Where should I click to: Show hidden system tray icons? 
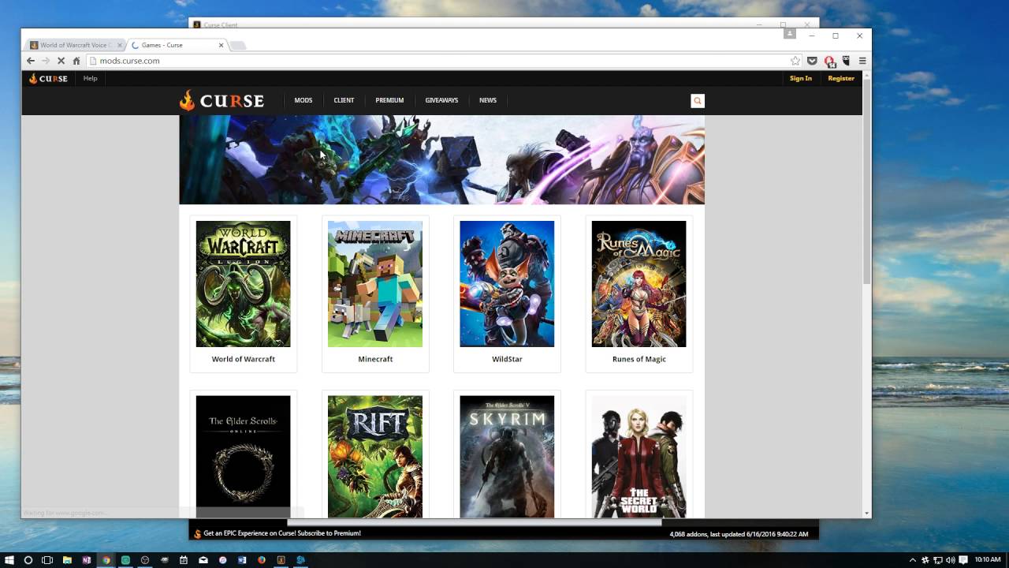pos(912,560)
